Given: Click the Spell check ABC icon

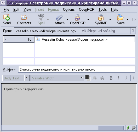Looking at the screenshot, I should [41, 17].
